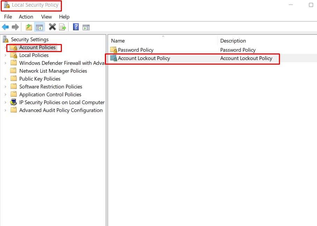Click the Security Settings root icon

(x=6, y=39)
